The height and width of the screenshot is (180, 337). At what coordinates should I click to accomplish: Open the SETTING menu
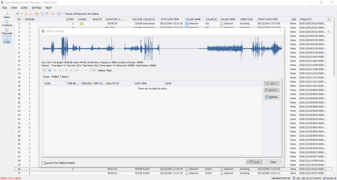click(37, 8)
